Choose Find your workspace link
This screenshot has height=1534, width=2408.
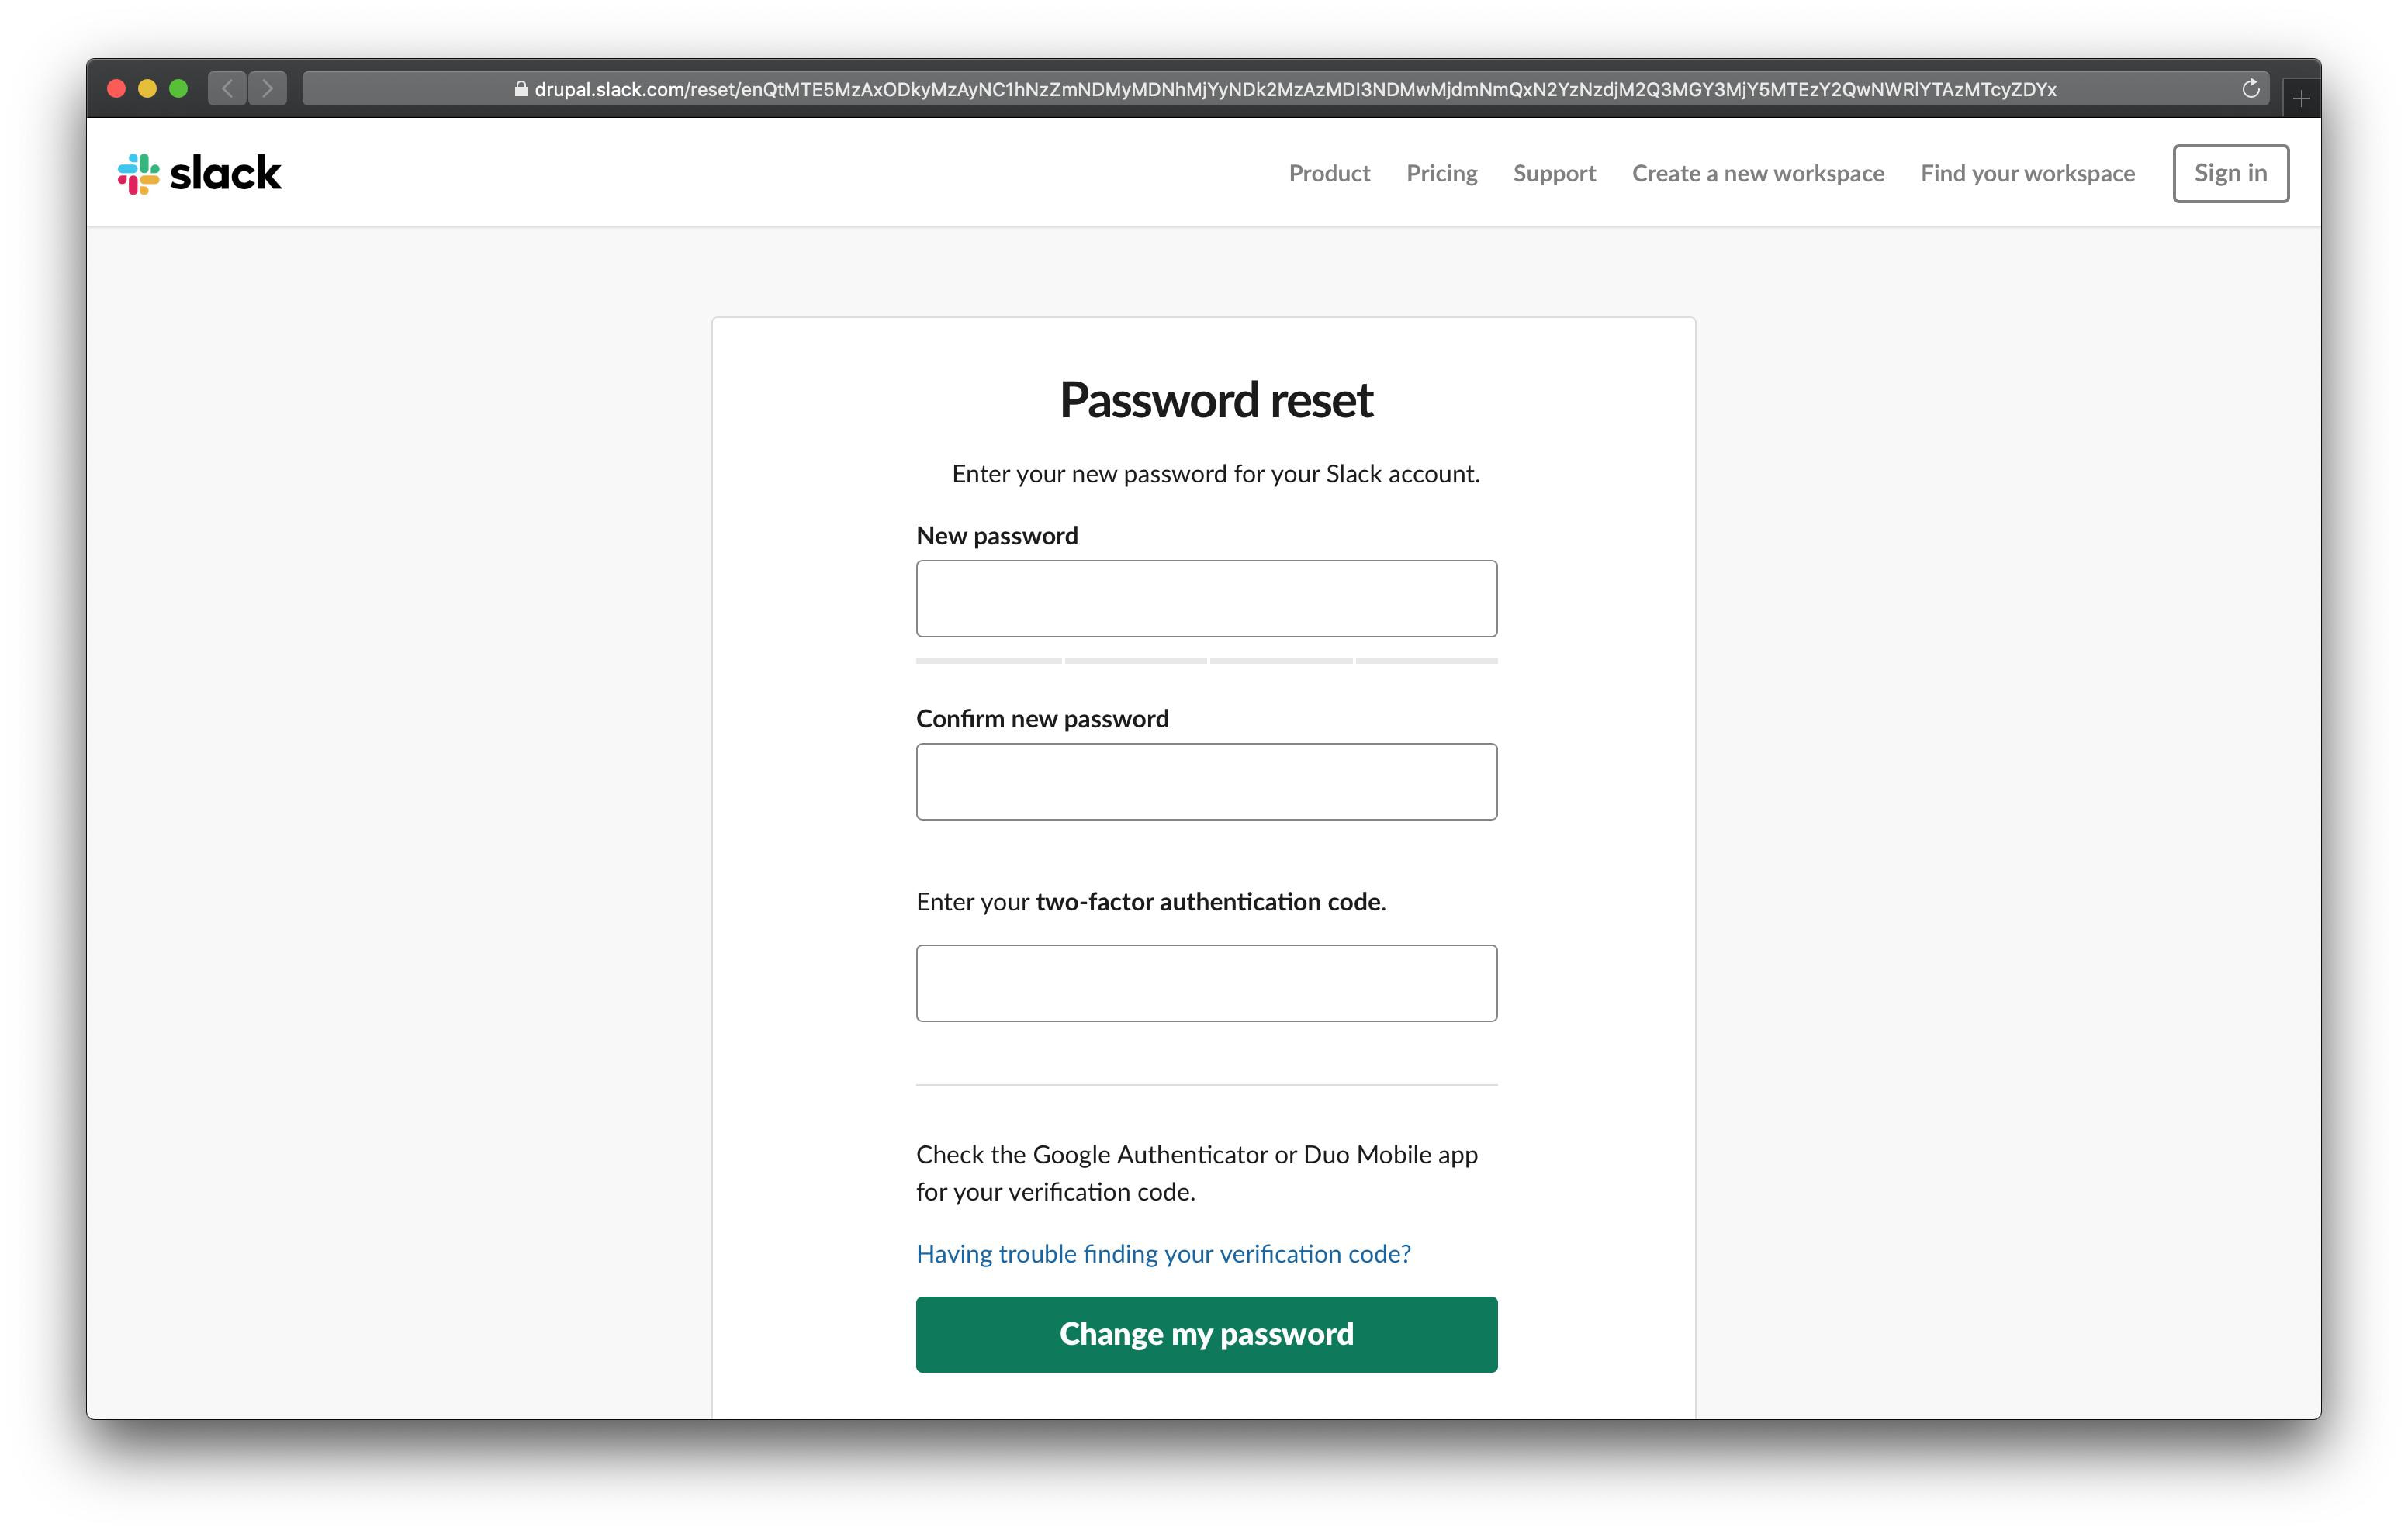pos(2027,174)
